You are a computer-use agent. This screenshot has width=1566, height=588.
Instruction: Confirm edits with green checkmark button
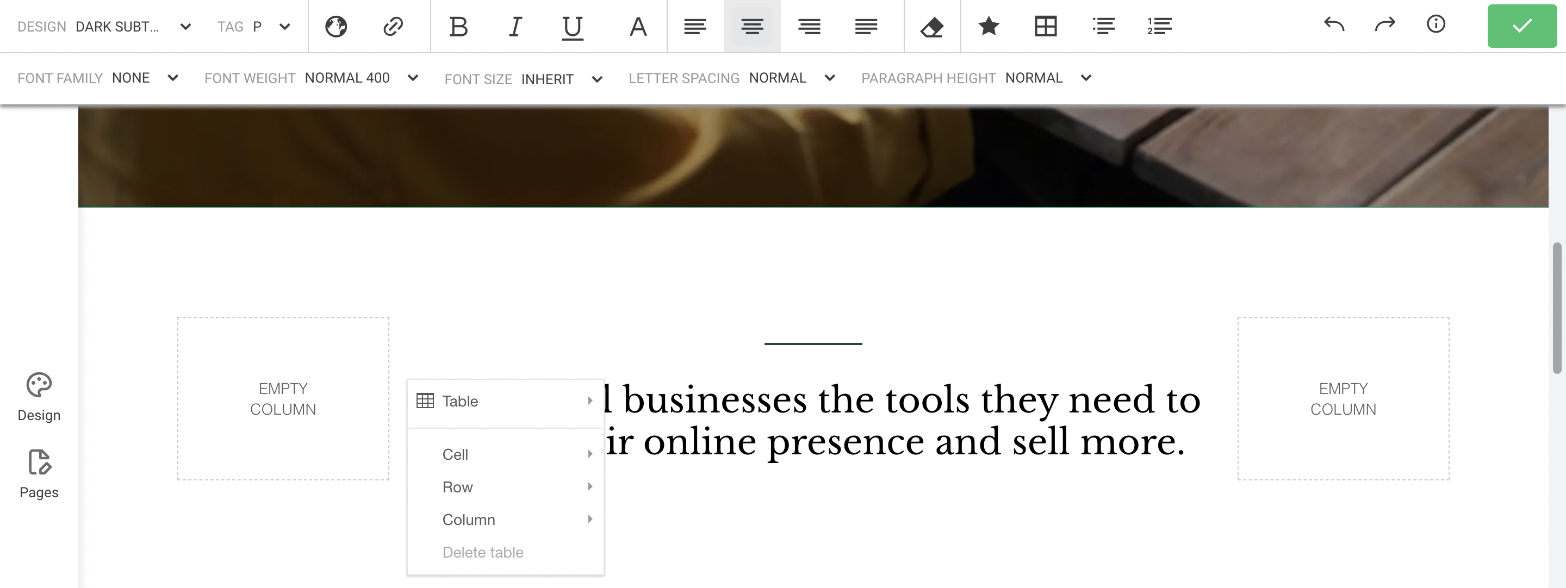(1521, 26)
